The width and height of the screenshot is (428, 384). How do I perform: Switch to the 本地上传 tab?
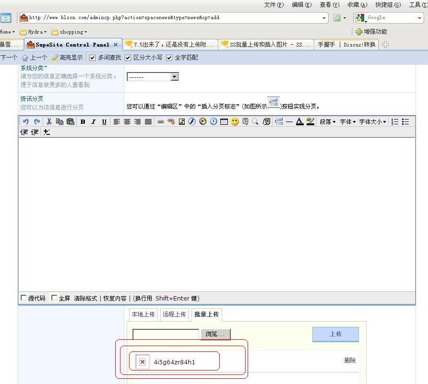click(143, 314)
